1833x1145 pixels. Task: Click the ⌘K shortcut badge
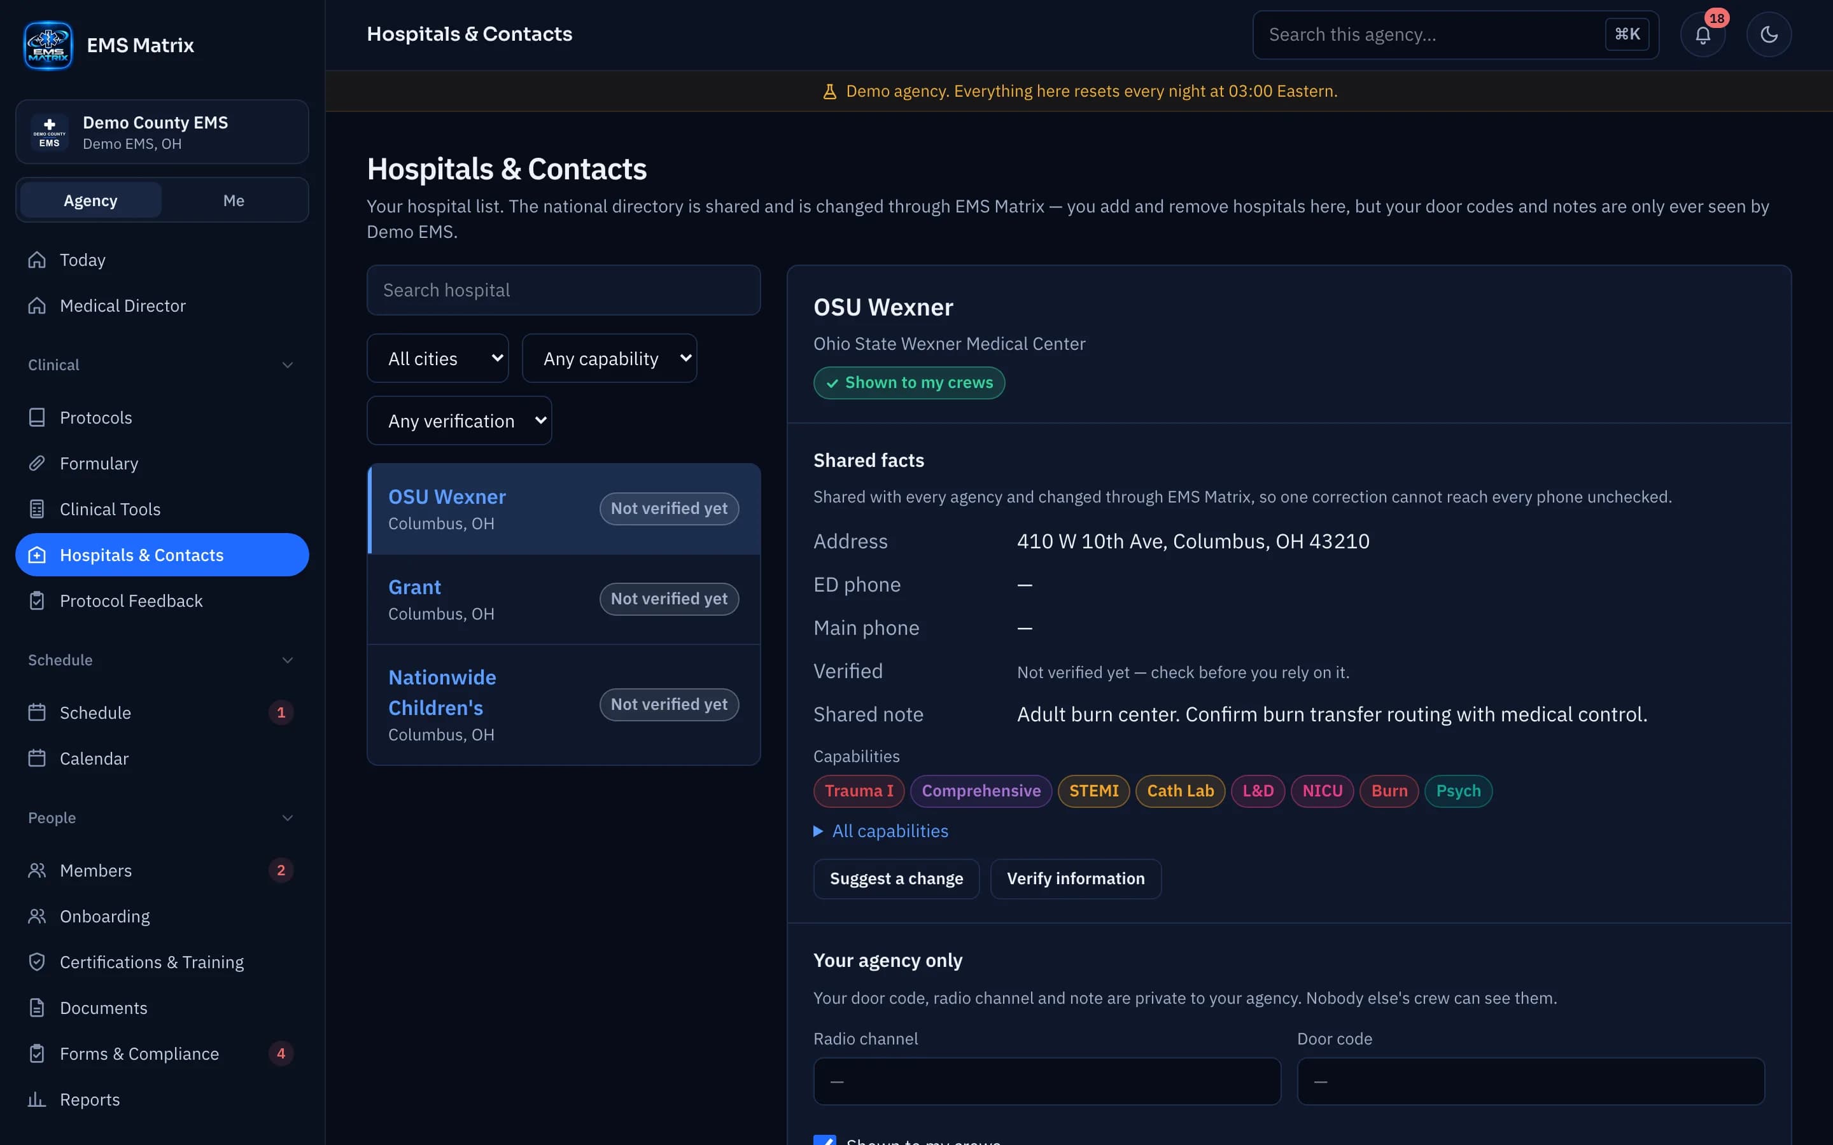(x=1627, y=34)
